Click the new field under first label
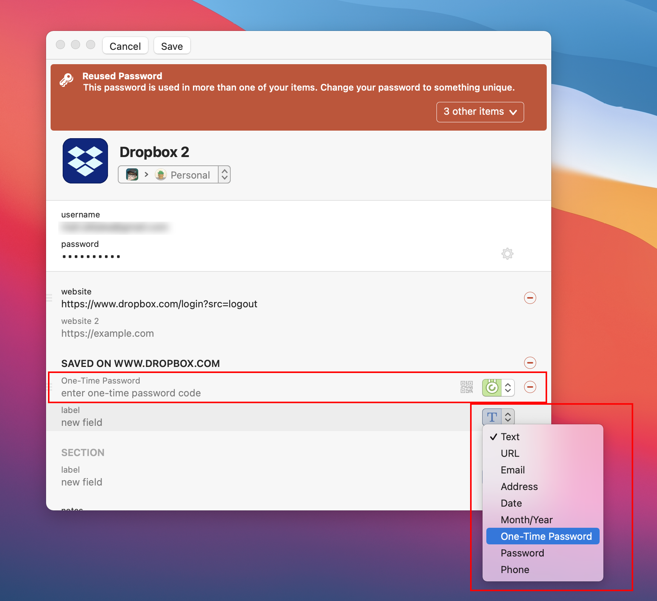 pyautogui.click(x=82, y=422)
